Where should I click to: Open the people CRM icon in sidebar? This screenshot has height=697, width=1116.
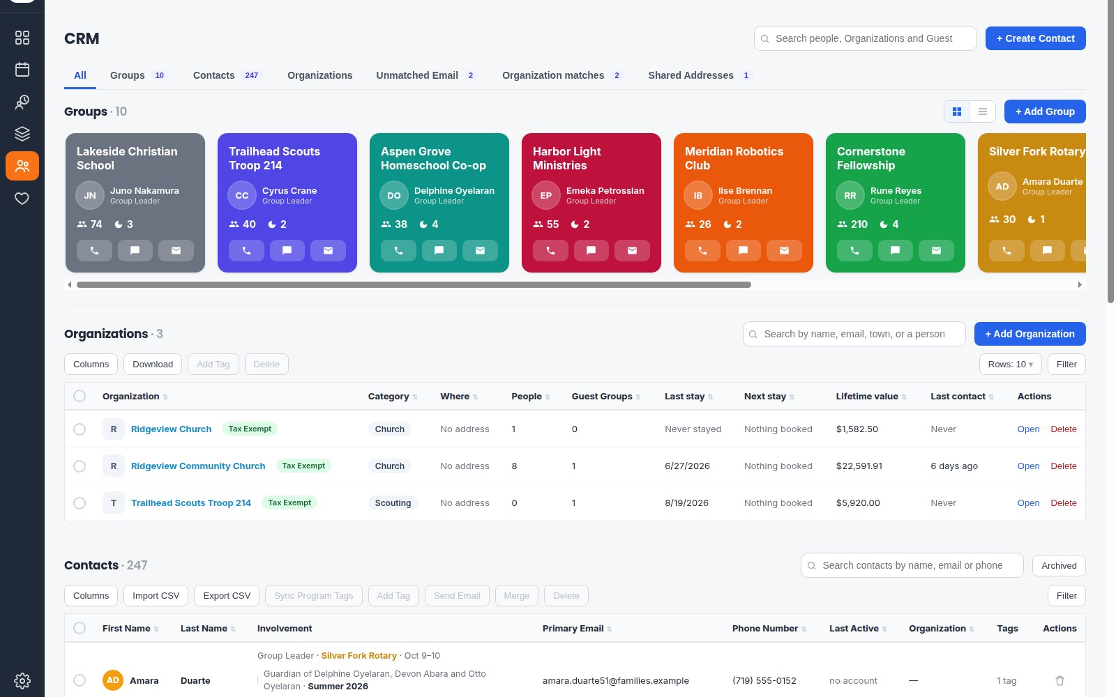tap(22, 166)
